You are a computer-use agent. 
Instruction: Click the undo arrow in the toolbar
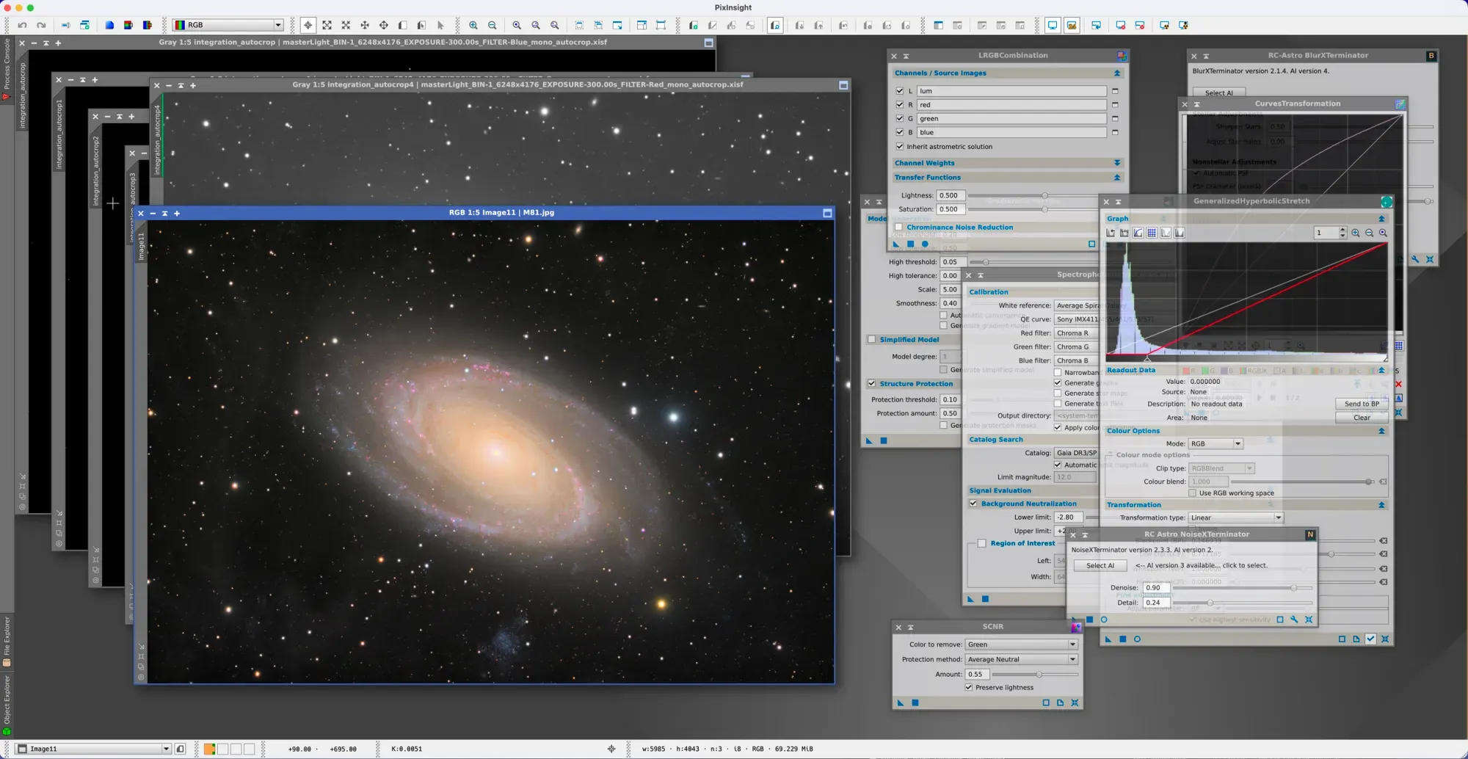[23, 25]
